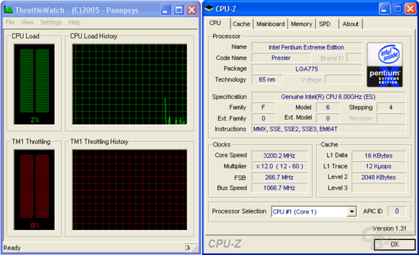The width and height of the screenshot is (419, 255).
Task: Click the empty Revision field
Action: tap(391, 118)
